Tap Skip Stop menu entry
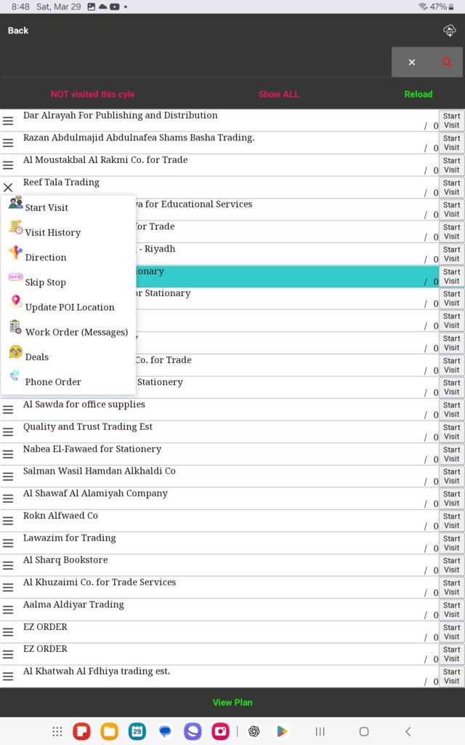 coord(45,282)
